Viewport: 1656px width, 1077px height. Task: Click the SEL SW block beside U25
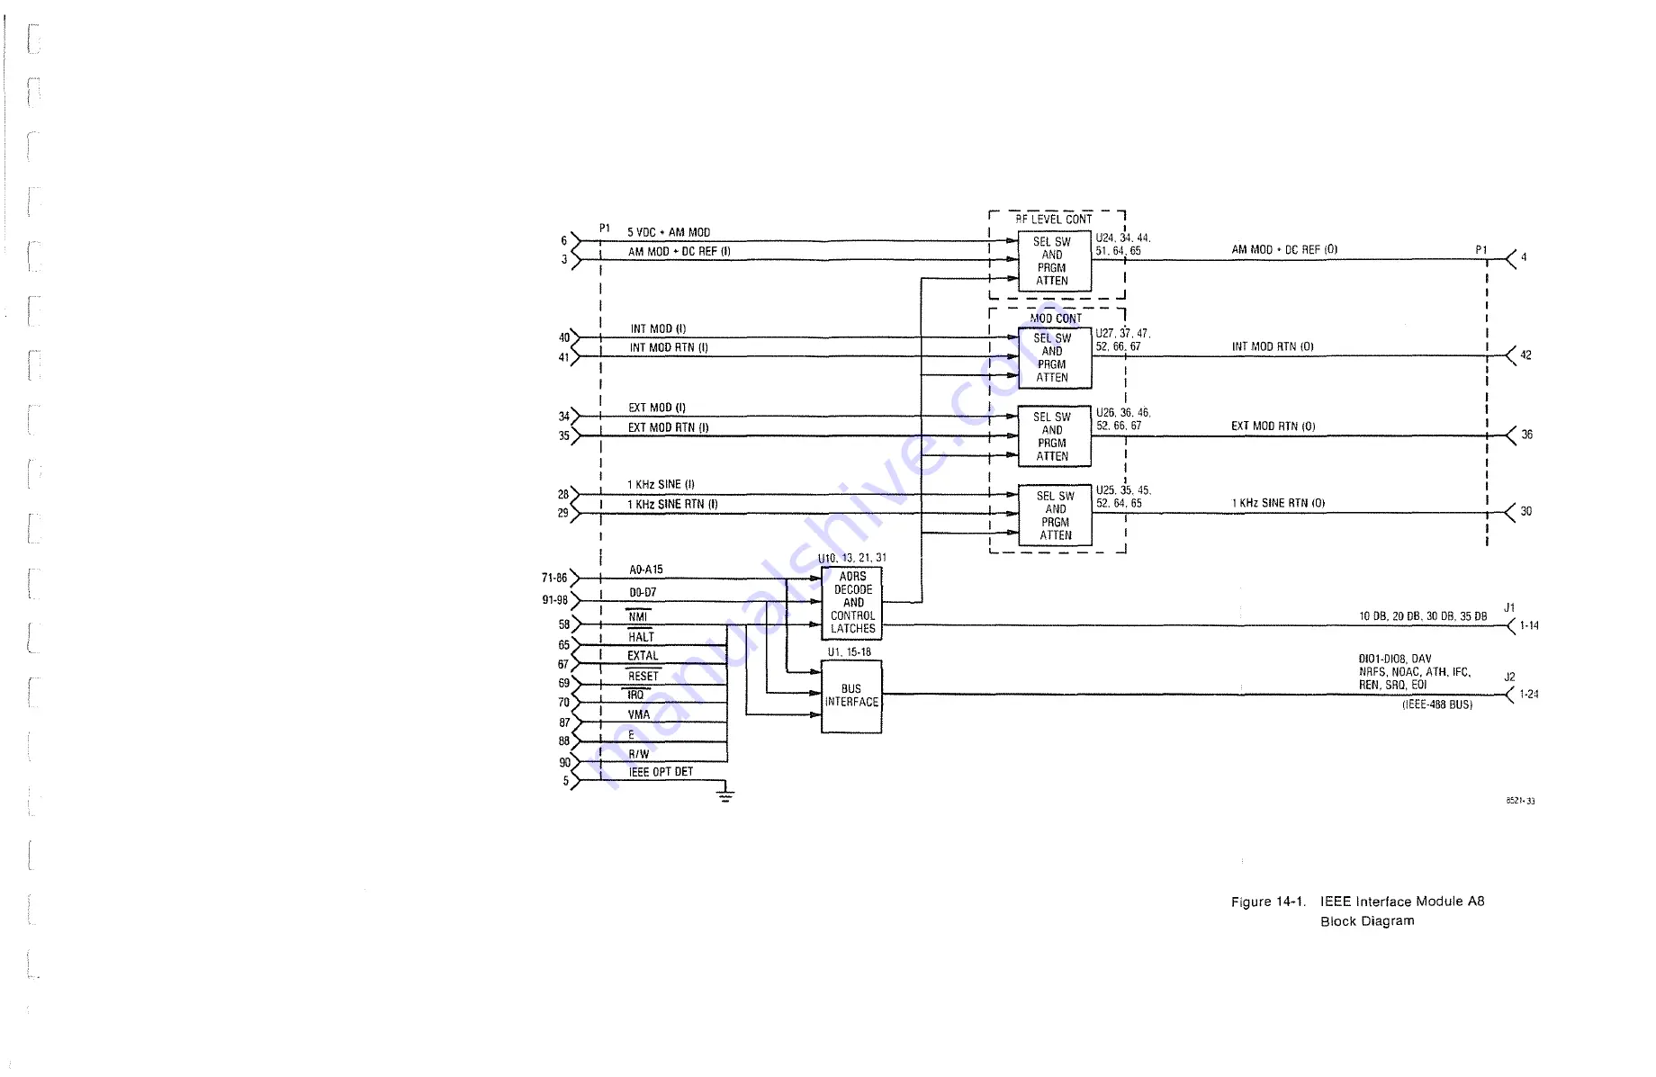tap(1055, 516)
